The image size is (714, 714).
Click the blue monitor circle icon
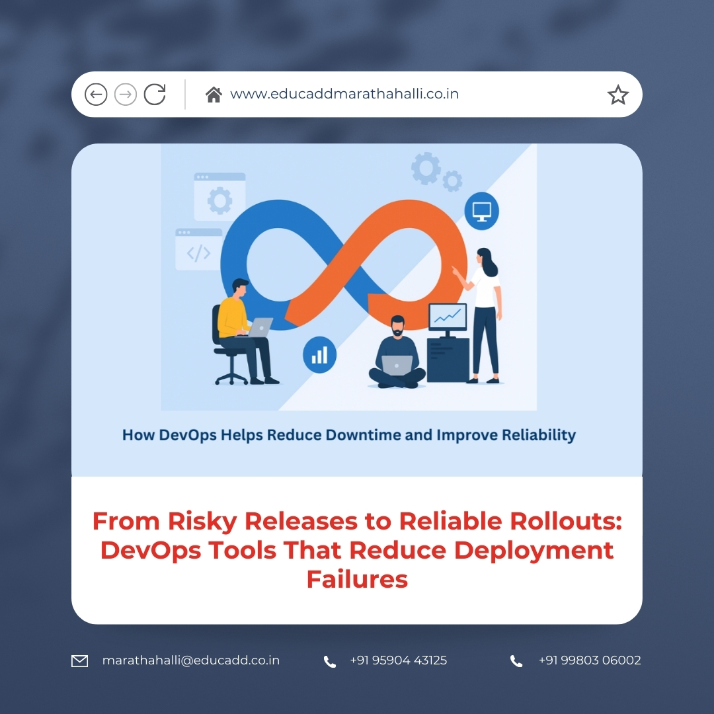coord(482,211)
